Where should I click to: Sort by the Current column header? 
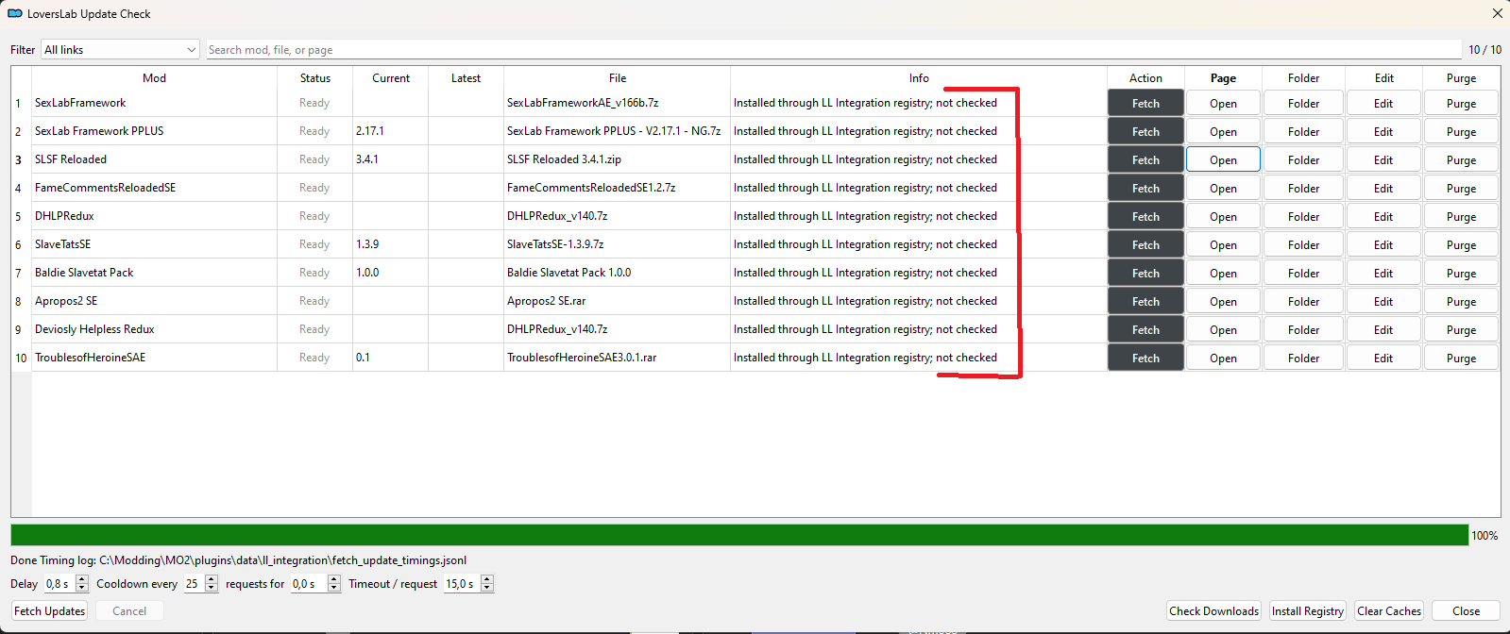pos(390,78)
